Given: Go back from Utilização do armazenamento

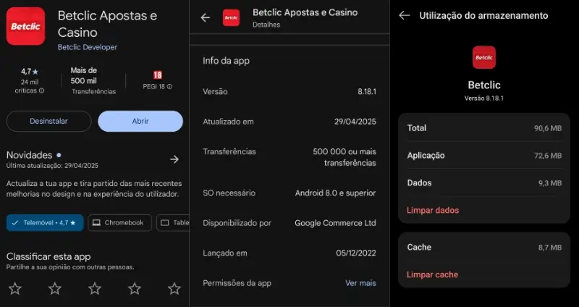Looking at the screenshot, I should pyautogui.click(x=405, y=15).
